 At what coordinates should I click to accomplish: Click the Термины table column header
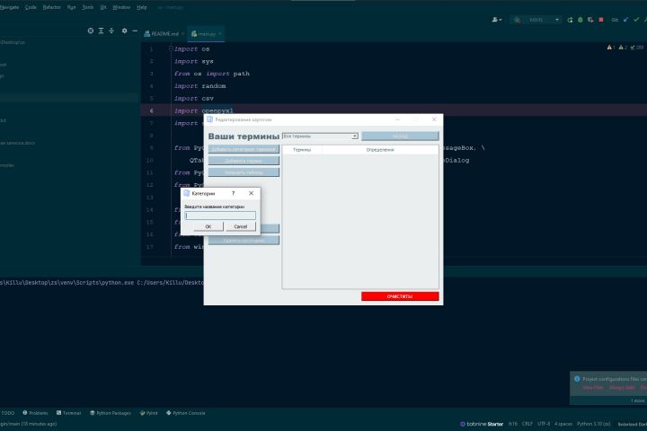pyautogui.click(x=302, y=150)
